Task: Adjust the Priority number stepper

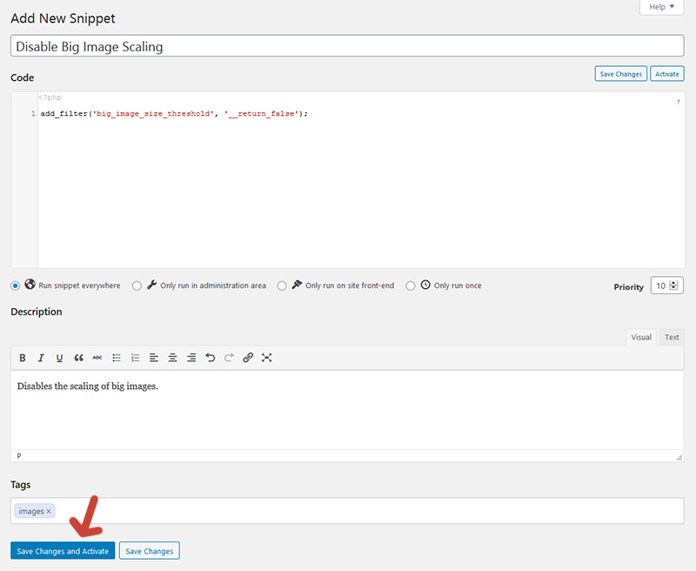Action: pyautogui.click(x=673, y=285)
